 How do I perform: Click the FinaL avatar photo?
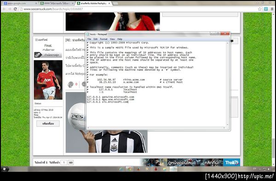point(48,80)
